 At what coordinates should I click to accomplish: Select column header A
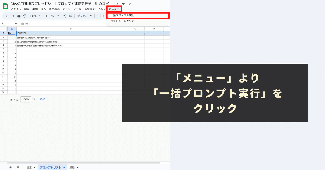click(12, 28)
